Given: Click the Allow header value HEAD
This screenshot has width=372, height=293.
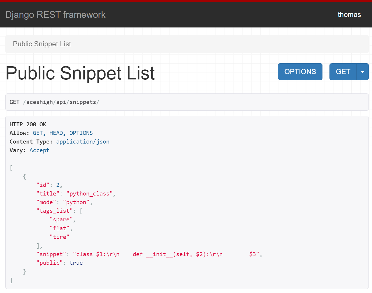Looking at the screenshot, I should point(56,133).
